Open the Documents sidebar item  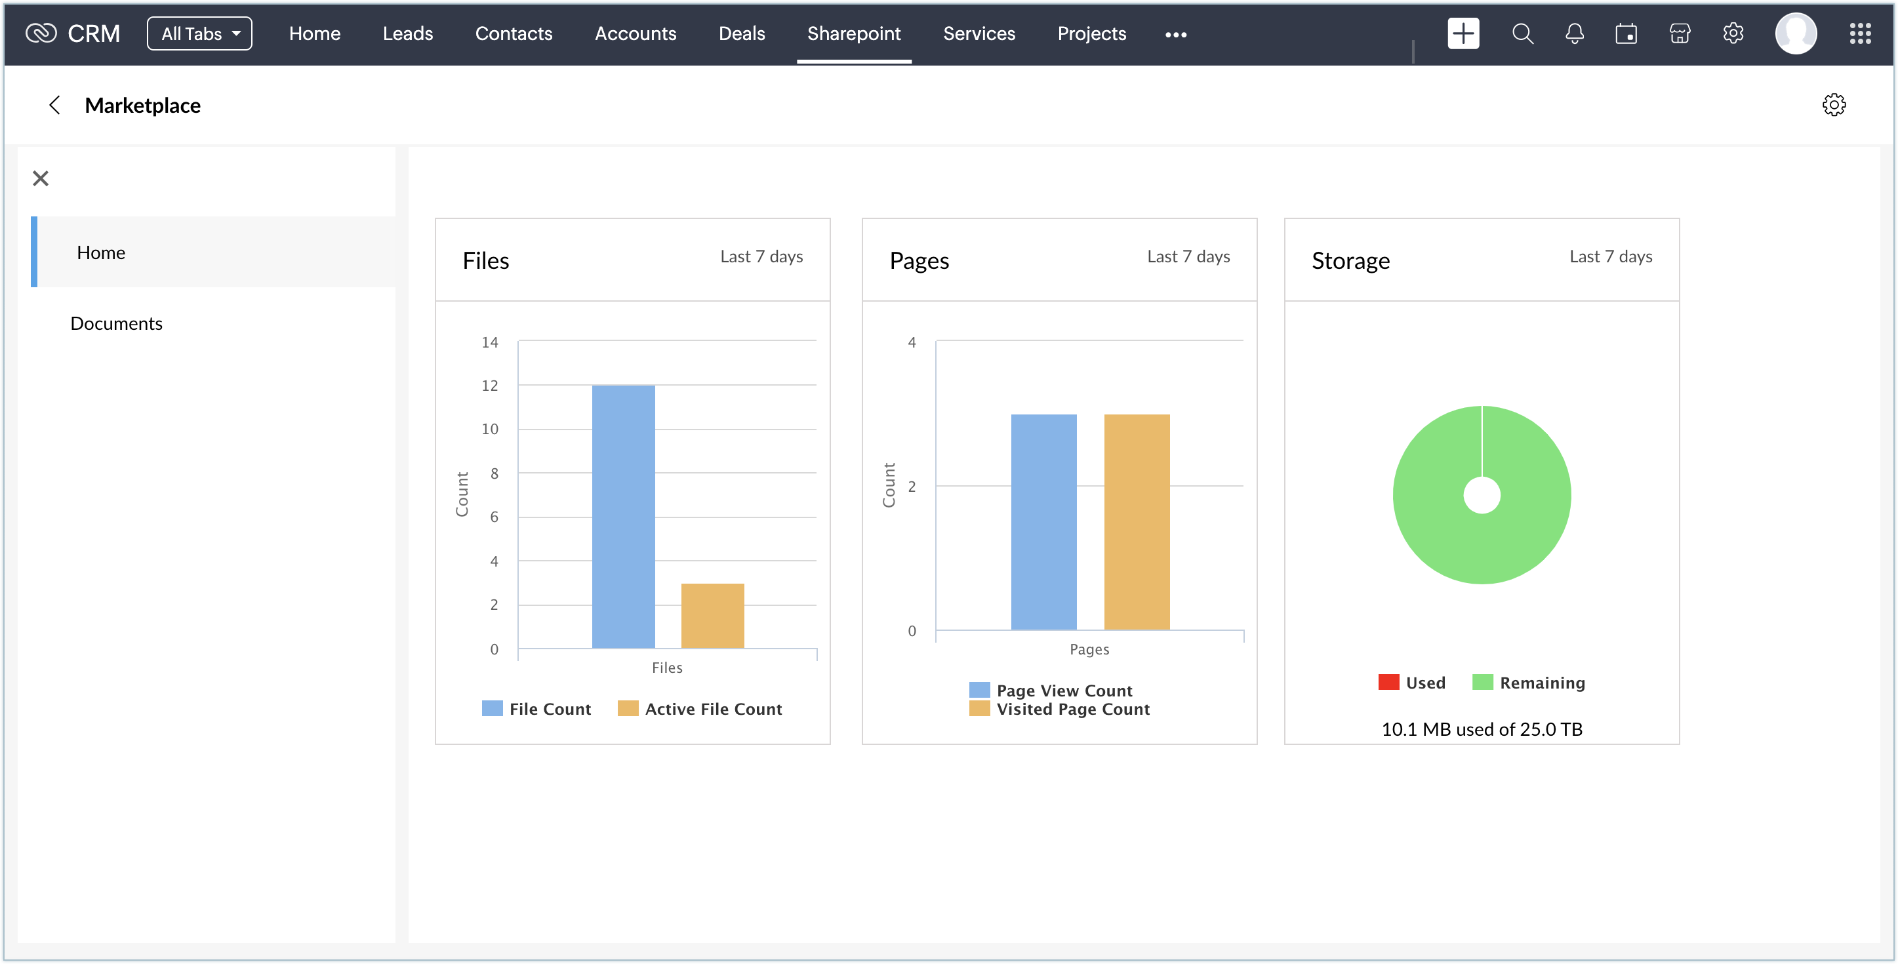pos(117,323)
